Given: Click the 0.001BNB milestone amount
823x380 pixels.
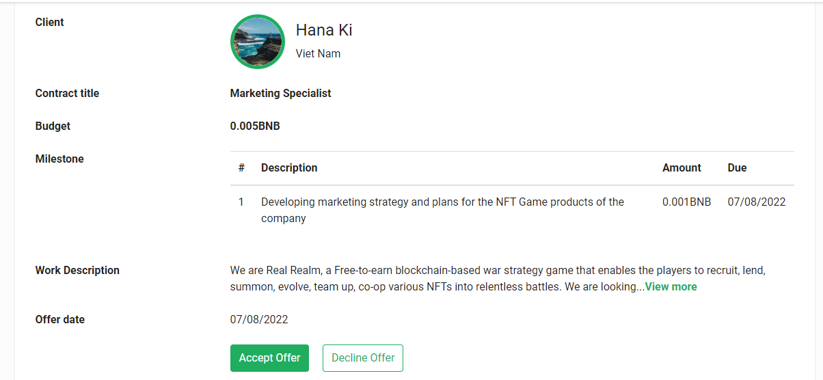Looking at the screenshot, I should coord(686,202).
